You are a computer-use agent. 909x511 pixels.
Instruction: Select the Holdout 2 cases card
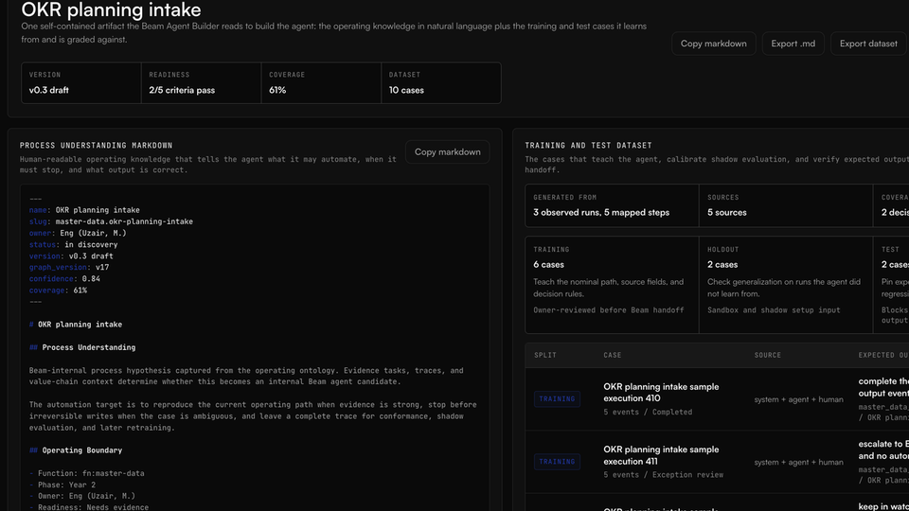pos(786,285)
